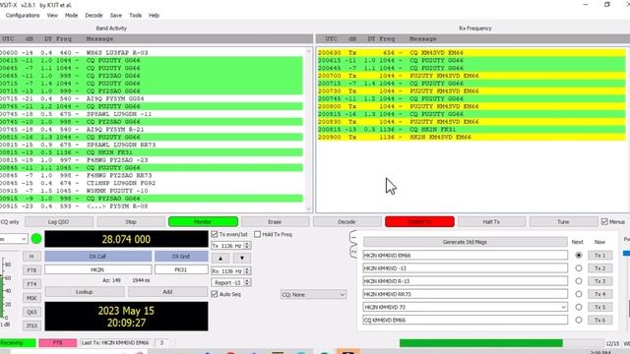630x354 pixels.
Task: Select the Next radio for Tx 4
Action: coord(579,294)
